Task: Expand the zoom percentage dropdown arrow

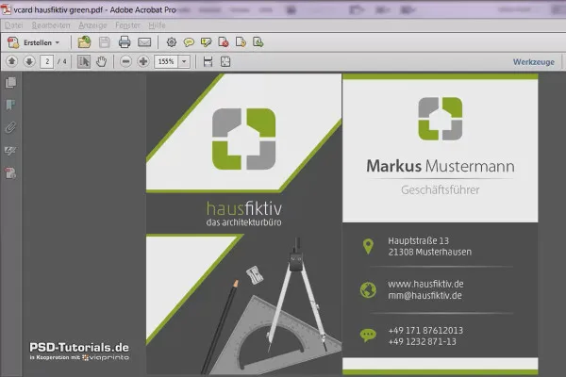Action: [184, 61]
